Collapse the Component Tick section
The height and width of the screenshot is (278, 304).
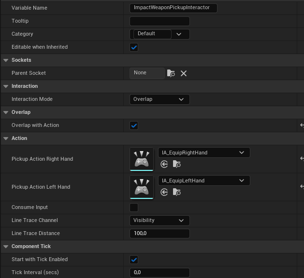[6, 247]
